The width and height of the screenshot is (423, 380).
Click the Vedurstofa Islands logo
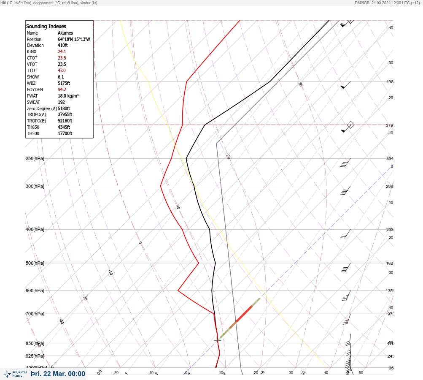pyautogui.click(x=15, y=374)
